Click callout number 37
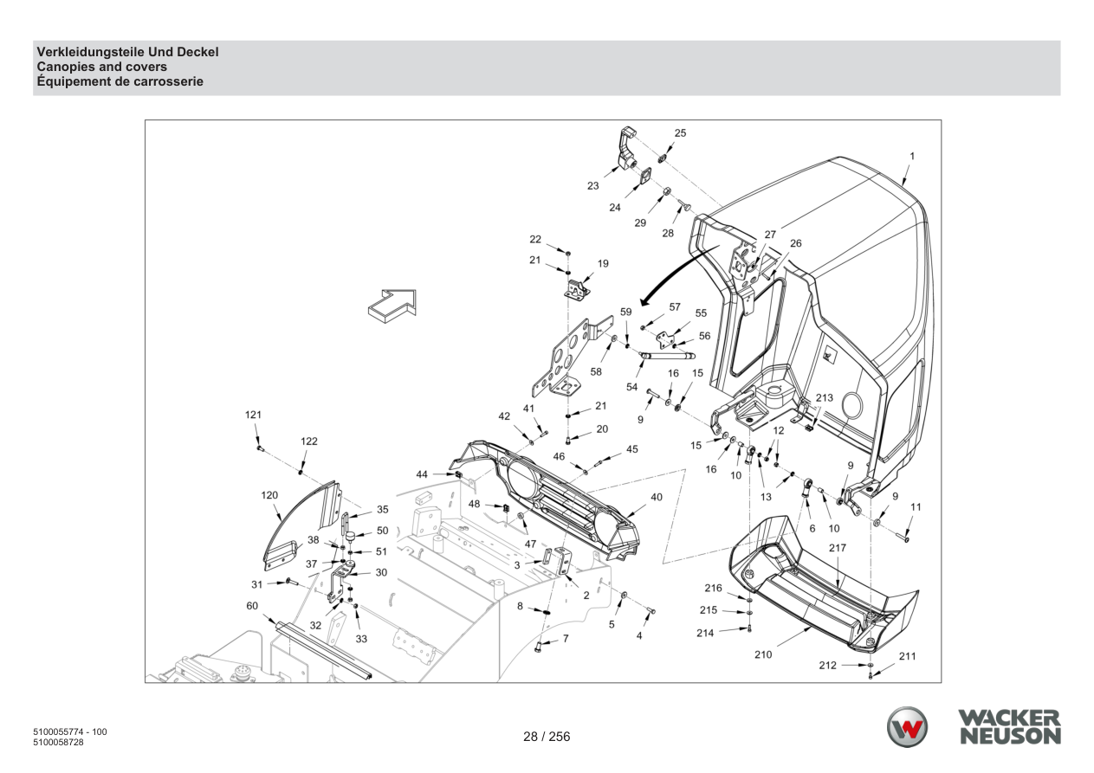The image size is (1094, 773). tap(311, 564)
